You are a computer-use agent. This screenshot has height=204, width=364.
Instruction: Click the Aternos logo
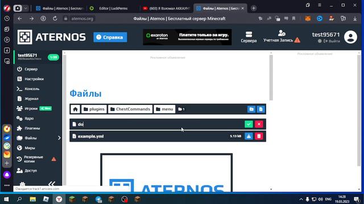coord(52,37)
